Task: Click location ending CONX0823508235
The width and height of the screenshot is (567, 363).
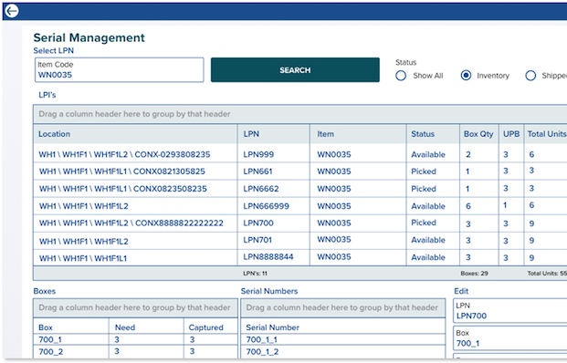Action: pyautogui.click(x=123, y=189)
